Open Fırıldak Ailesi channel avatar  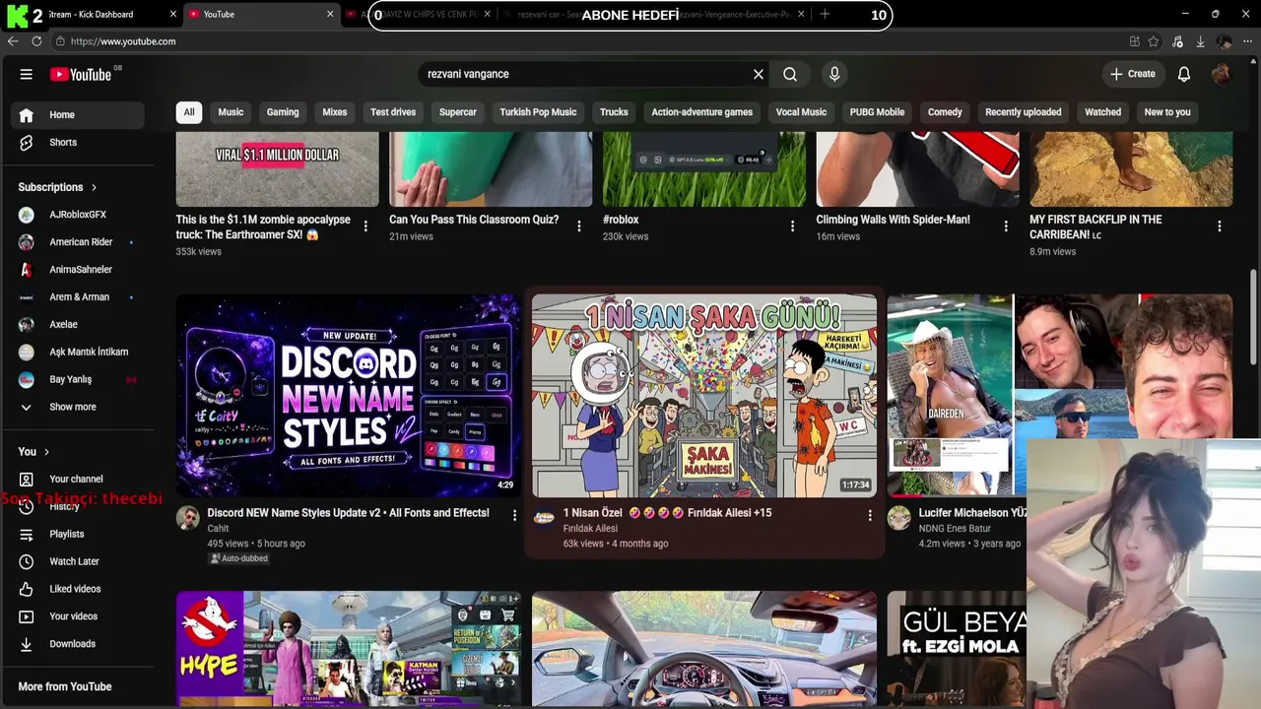coord(544,518)
